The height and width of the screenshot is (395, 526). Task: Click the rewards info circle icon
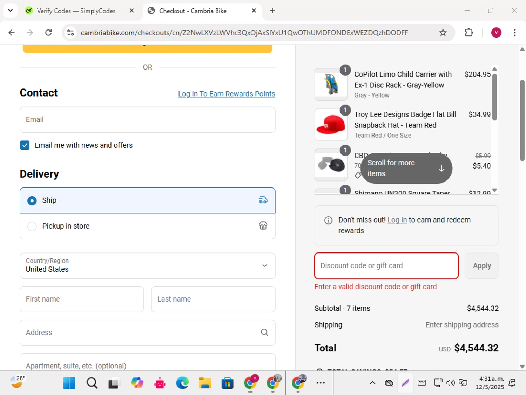click(328, 220)
